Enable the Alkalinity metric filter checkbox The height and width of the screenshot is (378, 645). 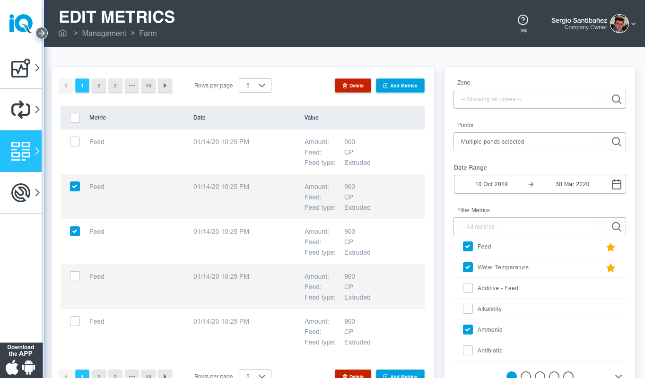[468, 309]
